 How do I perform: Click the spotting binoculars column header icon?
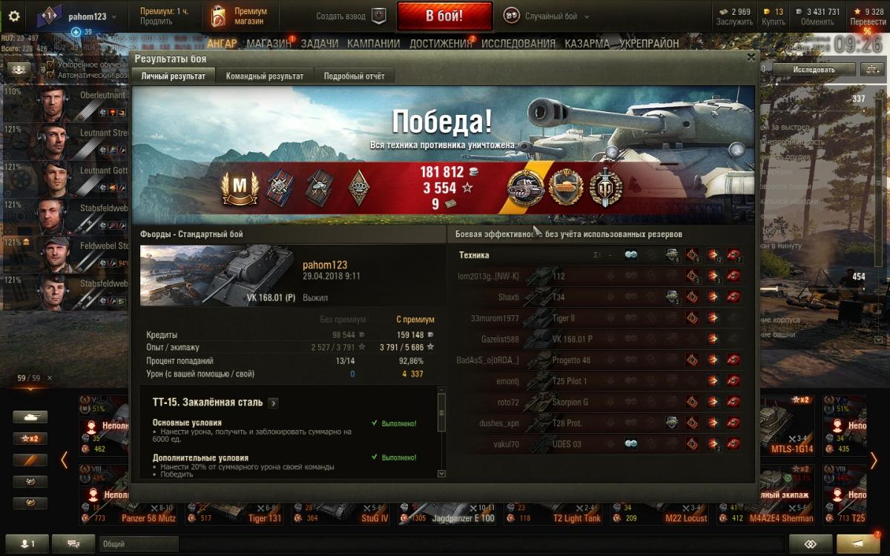[x=631, y=255]
